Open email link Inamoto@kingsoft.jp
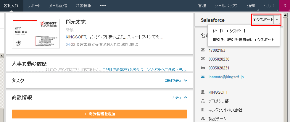 tap(226, 77)
